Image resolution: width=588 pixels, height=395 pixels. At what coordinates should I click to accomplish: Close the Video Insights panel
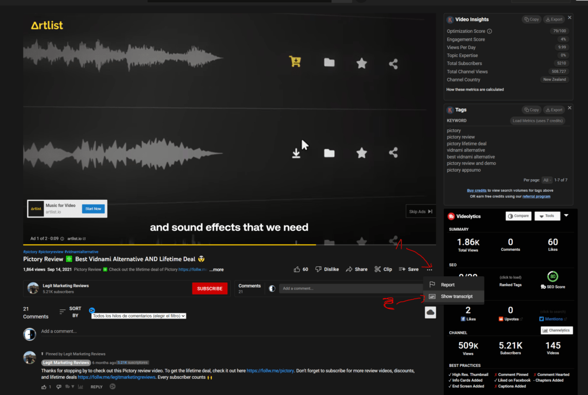[570, 17]
